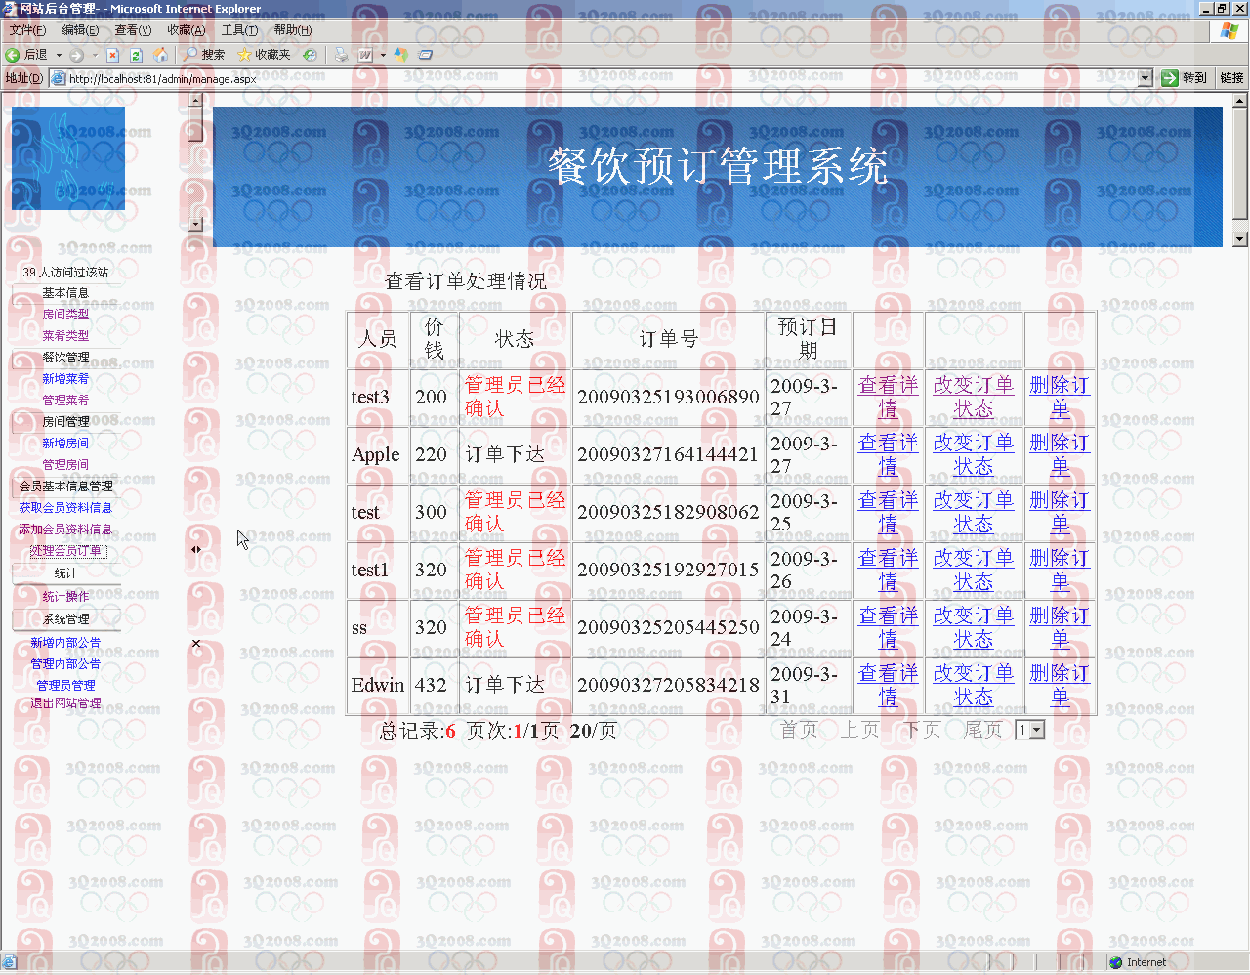Image resolution: width=1250 pixels, height=975 pixels.
Task: Open 管理房间 sidebar link
Action: [x=65, y=465]
